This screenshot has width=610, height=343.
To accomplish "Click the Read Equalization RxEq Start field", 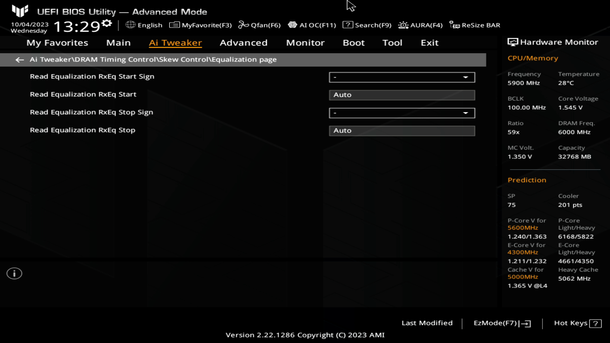I will (402, 95).
